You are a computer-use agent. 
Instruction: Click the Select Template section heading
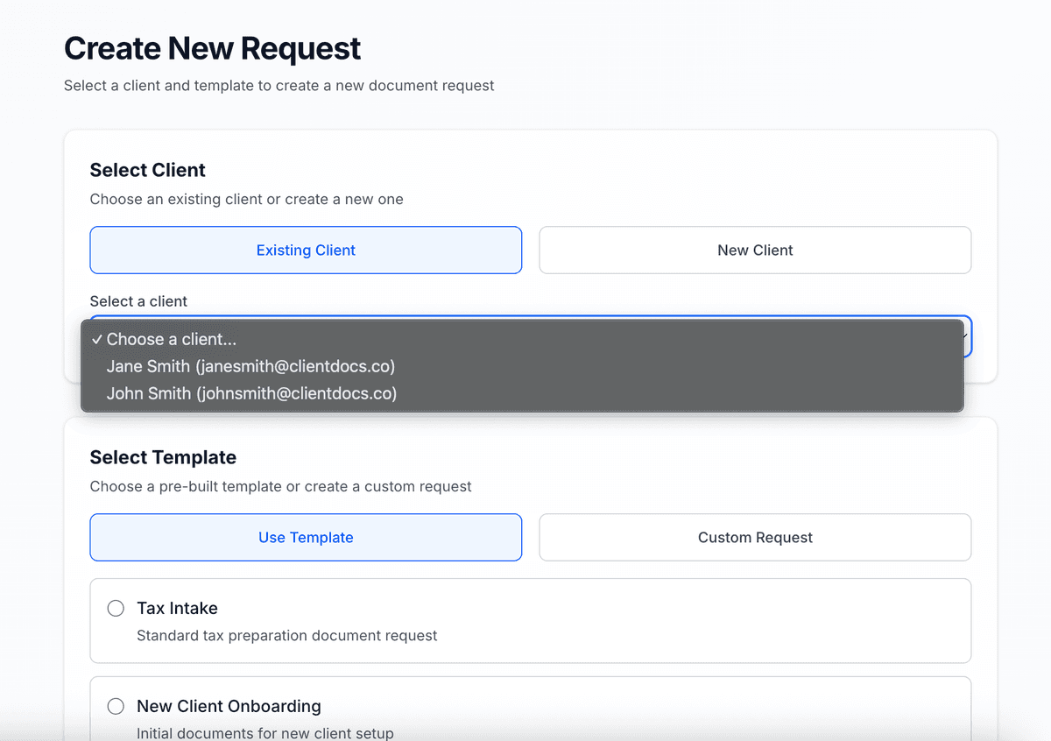[x=163, y=457]
